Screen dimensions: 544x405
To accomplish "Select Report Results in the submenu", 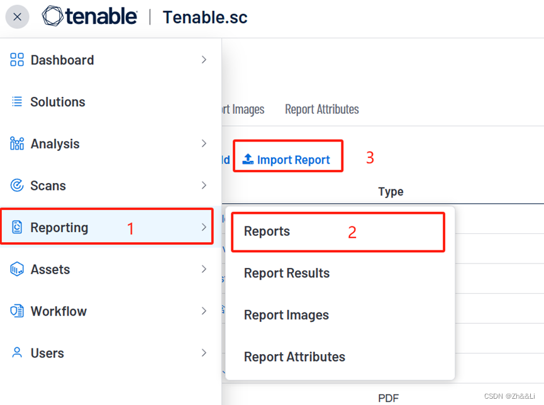I will click(286, 273).
